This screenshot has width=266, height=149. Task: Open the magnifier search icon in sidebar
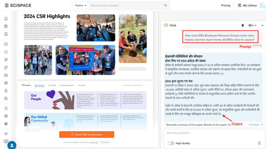click(6, 52)
